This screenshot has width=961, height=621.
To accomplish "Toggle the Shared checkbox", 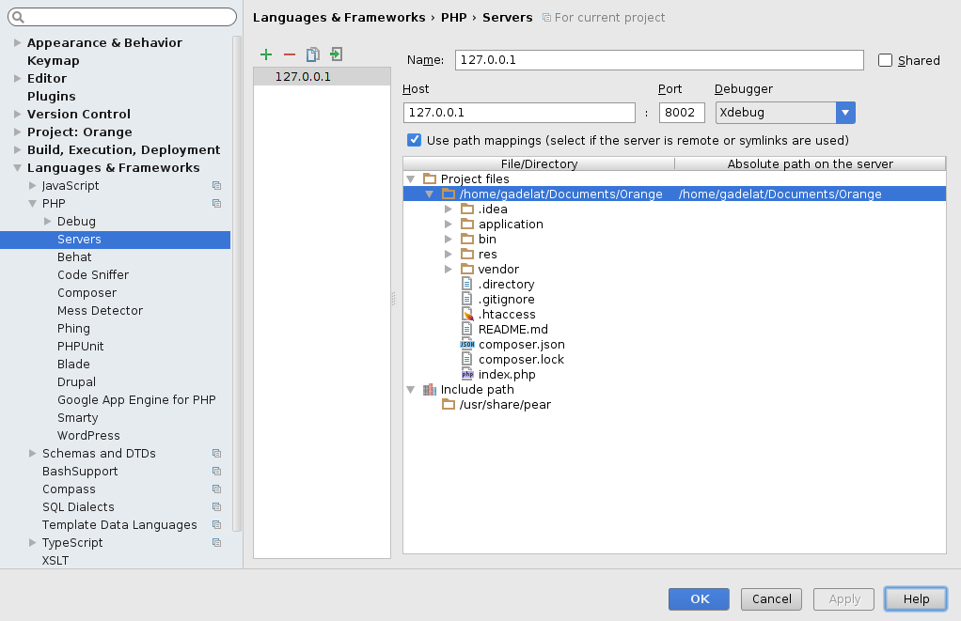I will (885, 60).
